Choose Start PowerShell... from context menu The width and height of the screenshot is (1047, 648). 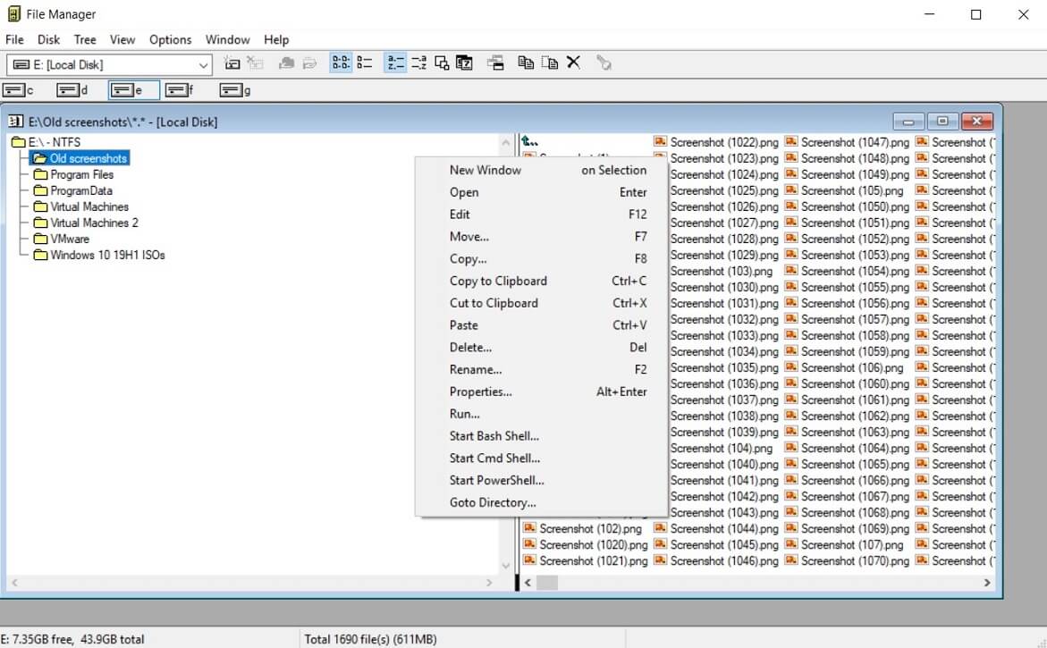pyautogui.click(x=496, y=480)
